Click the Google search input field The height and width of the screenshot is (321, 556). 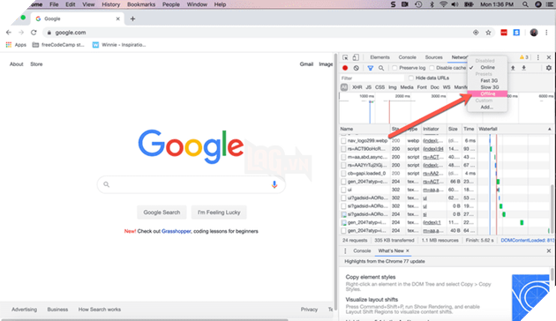pyautogui.click(x=192, y=184)
